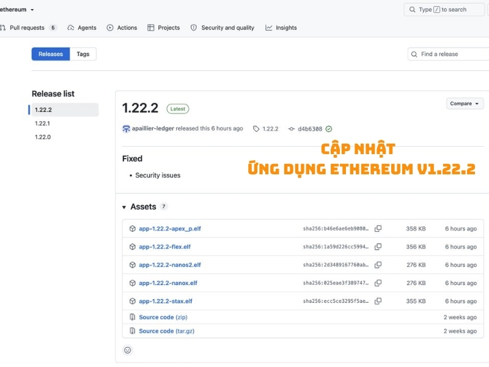Open Security and quality tab
This screenshot has width=489, height=367.
click(x=222, y=28)
